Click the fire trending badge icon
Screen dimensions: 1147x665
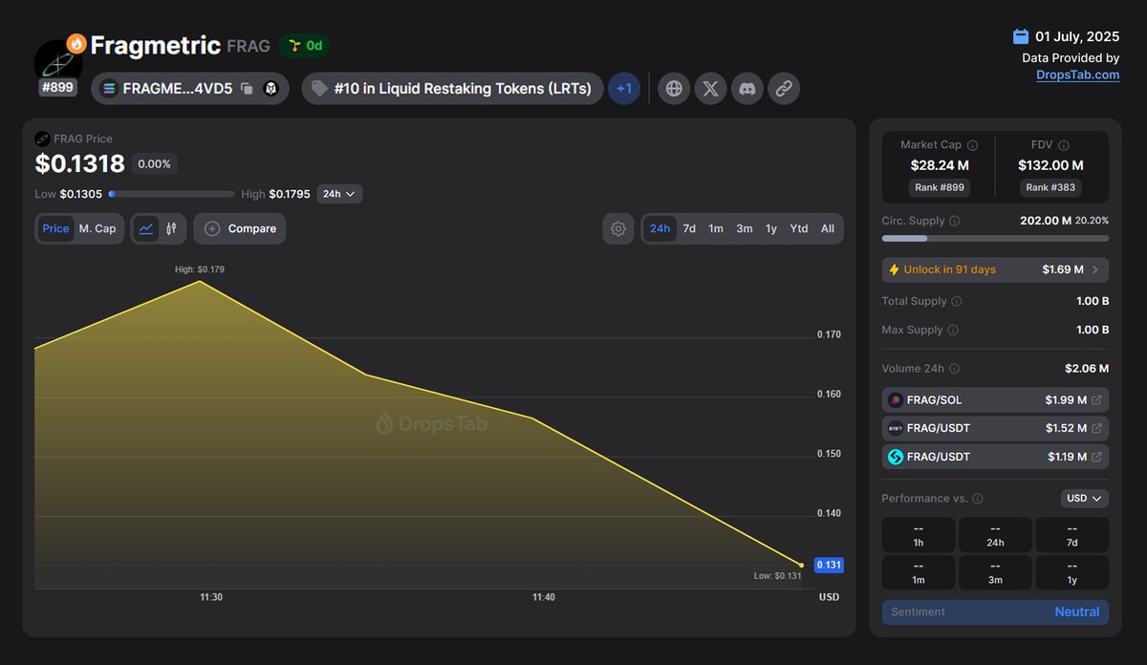pos(76,44)
